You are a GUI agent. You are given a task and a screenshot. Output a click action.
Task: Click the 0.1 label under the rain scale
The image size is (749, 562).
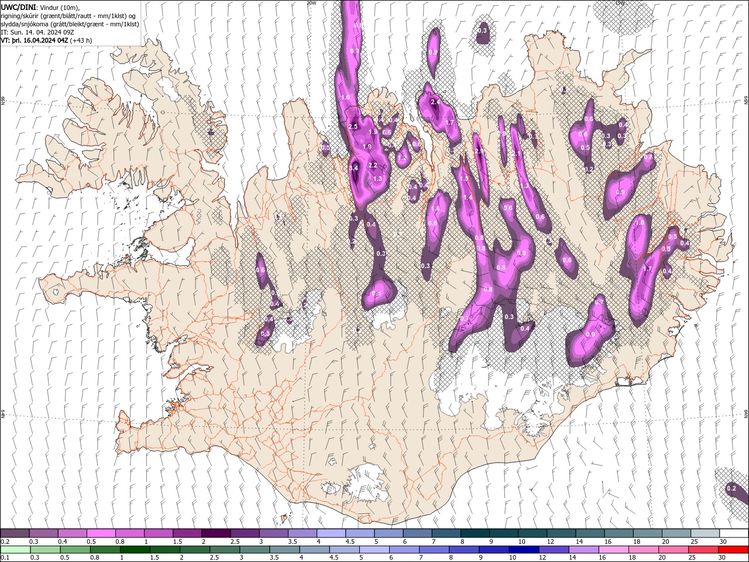tap(5, 557)
